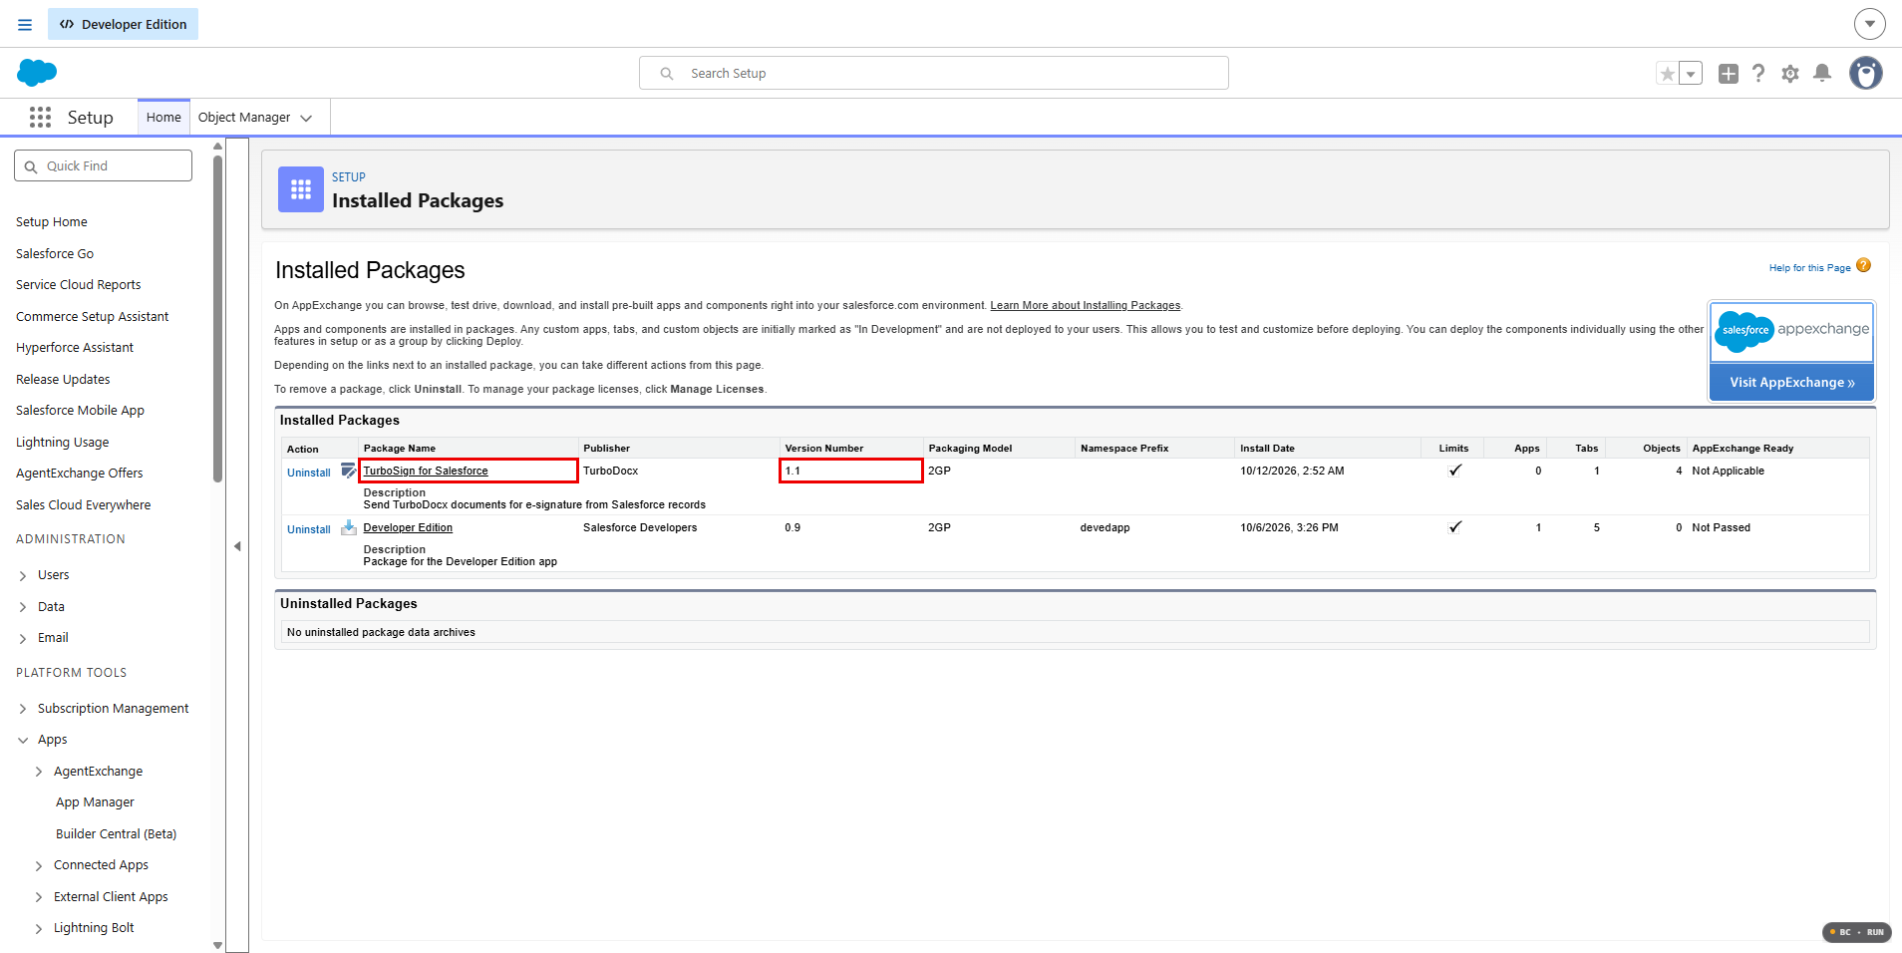Open the Object Manager tab
Image resolution: width=1902 pixels, height=953 pixels.
click(x=244, y=118)
